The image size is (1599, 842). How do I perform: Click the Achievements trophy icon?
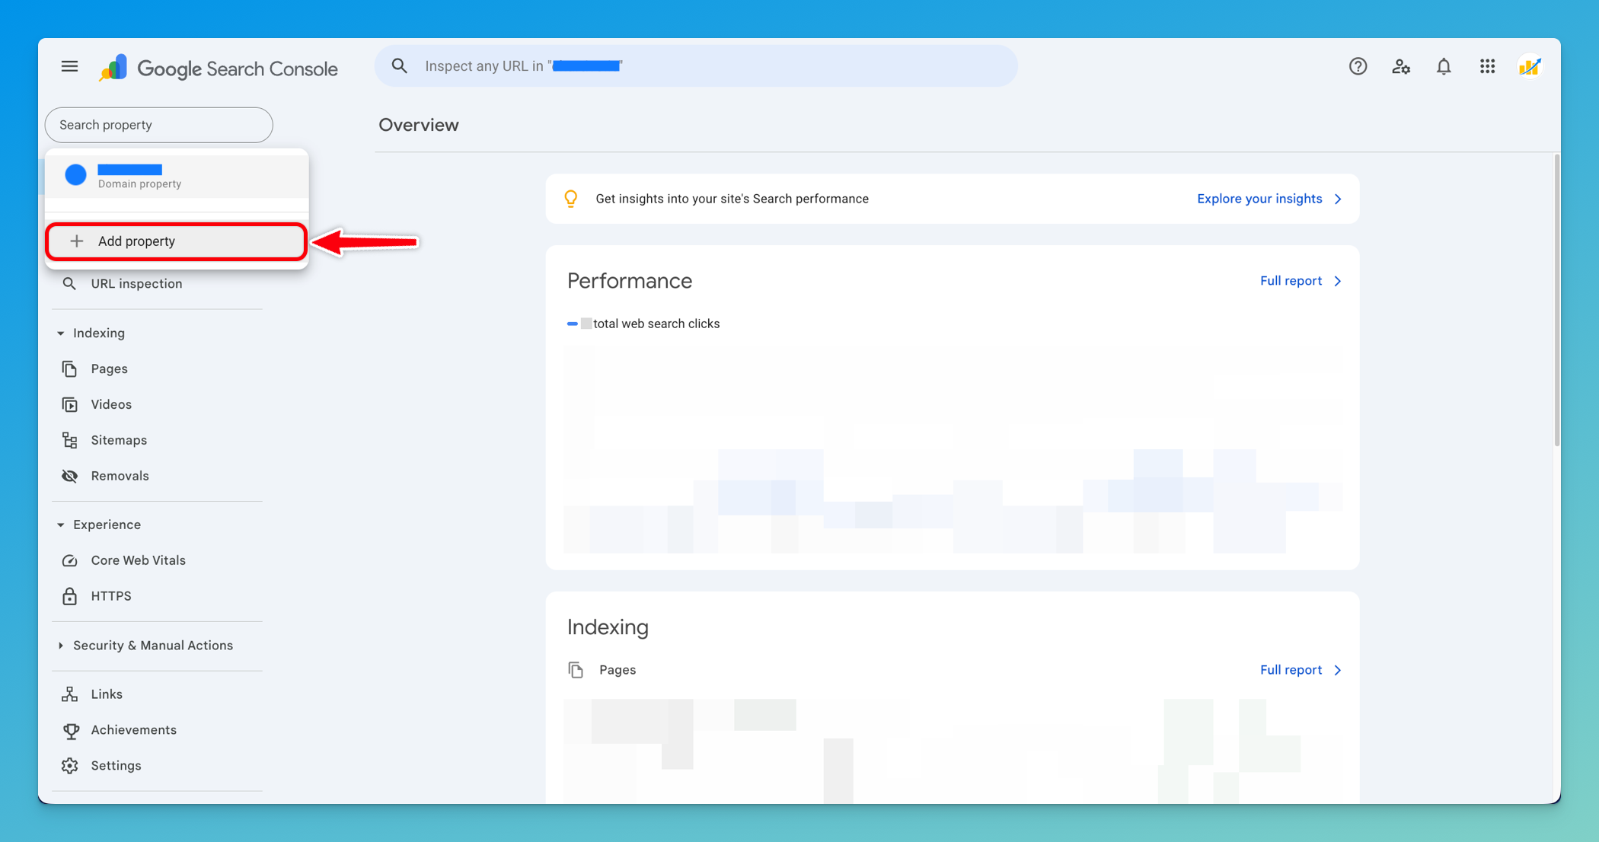pos(70,730)
